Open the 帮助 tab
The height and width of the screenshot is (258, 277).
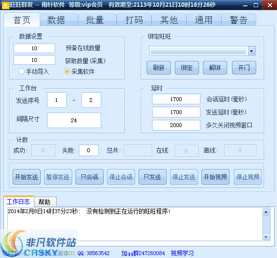pyautogui.click(x=45, y=202)
